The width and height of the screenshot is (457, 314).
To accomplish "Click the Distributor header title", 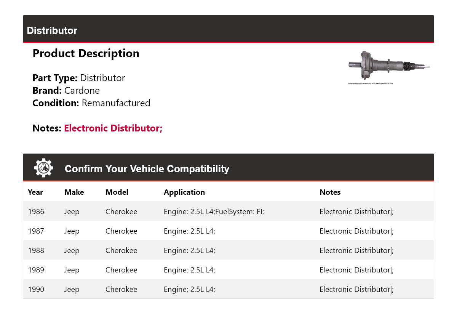I will [52, 30].
